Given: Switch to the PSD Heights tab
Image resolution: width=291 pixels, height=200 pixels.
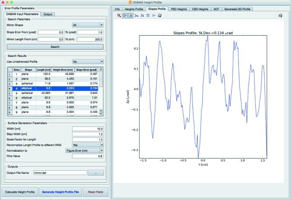Looking at the screenshot, I should 179,9.
